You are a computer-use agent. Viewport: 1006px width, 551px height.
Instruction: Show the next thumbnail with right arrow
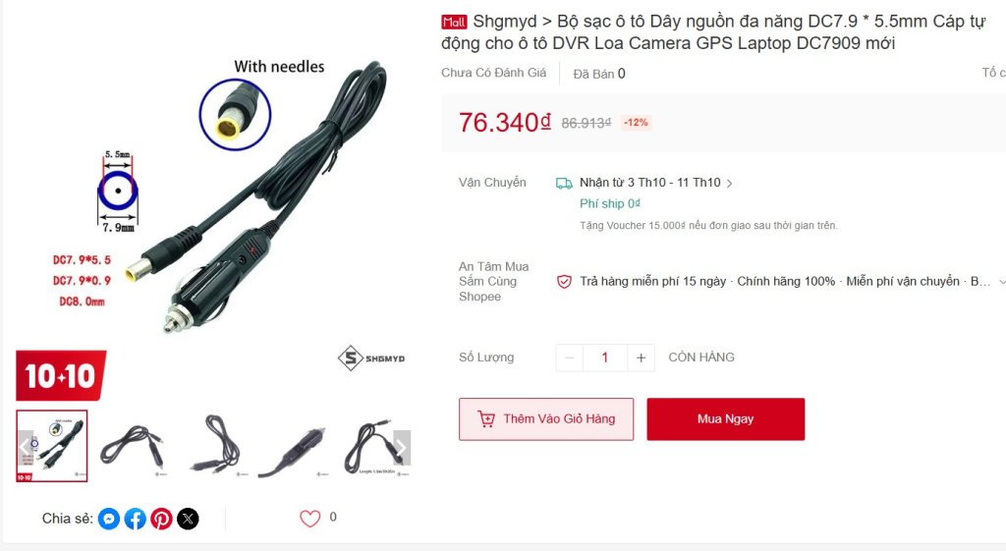(402, 447)
